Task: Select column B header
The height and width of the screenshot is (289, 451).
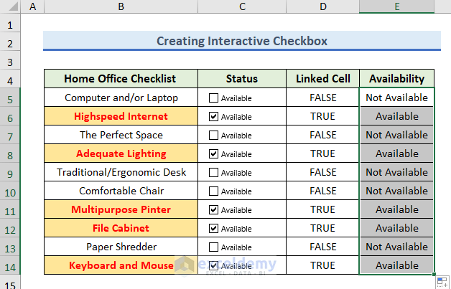Action: tap(121, 7)
